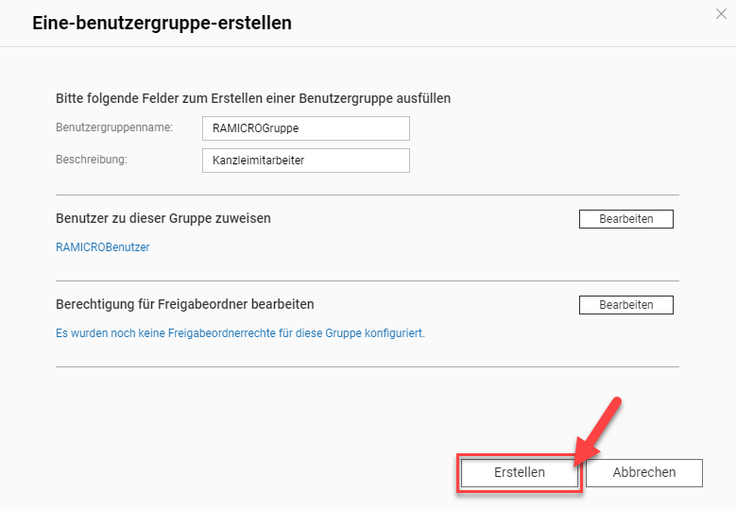Click the Benutzergruppenname input containing RAMICROGruppe
Screen dimensions: 736x509
306,128
